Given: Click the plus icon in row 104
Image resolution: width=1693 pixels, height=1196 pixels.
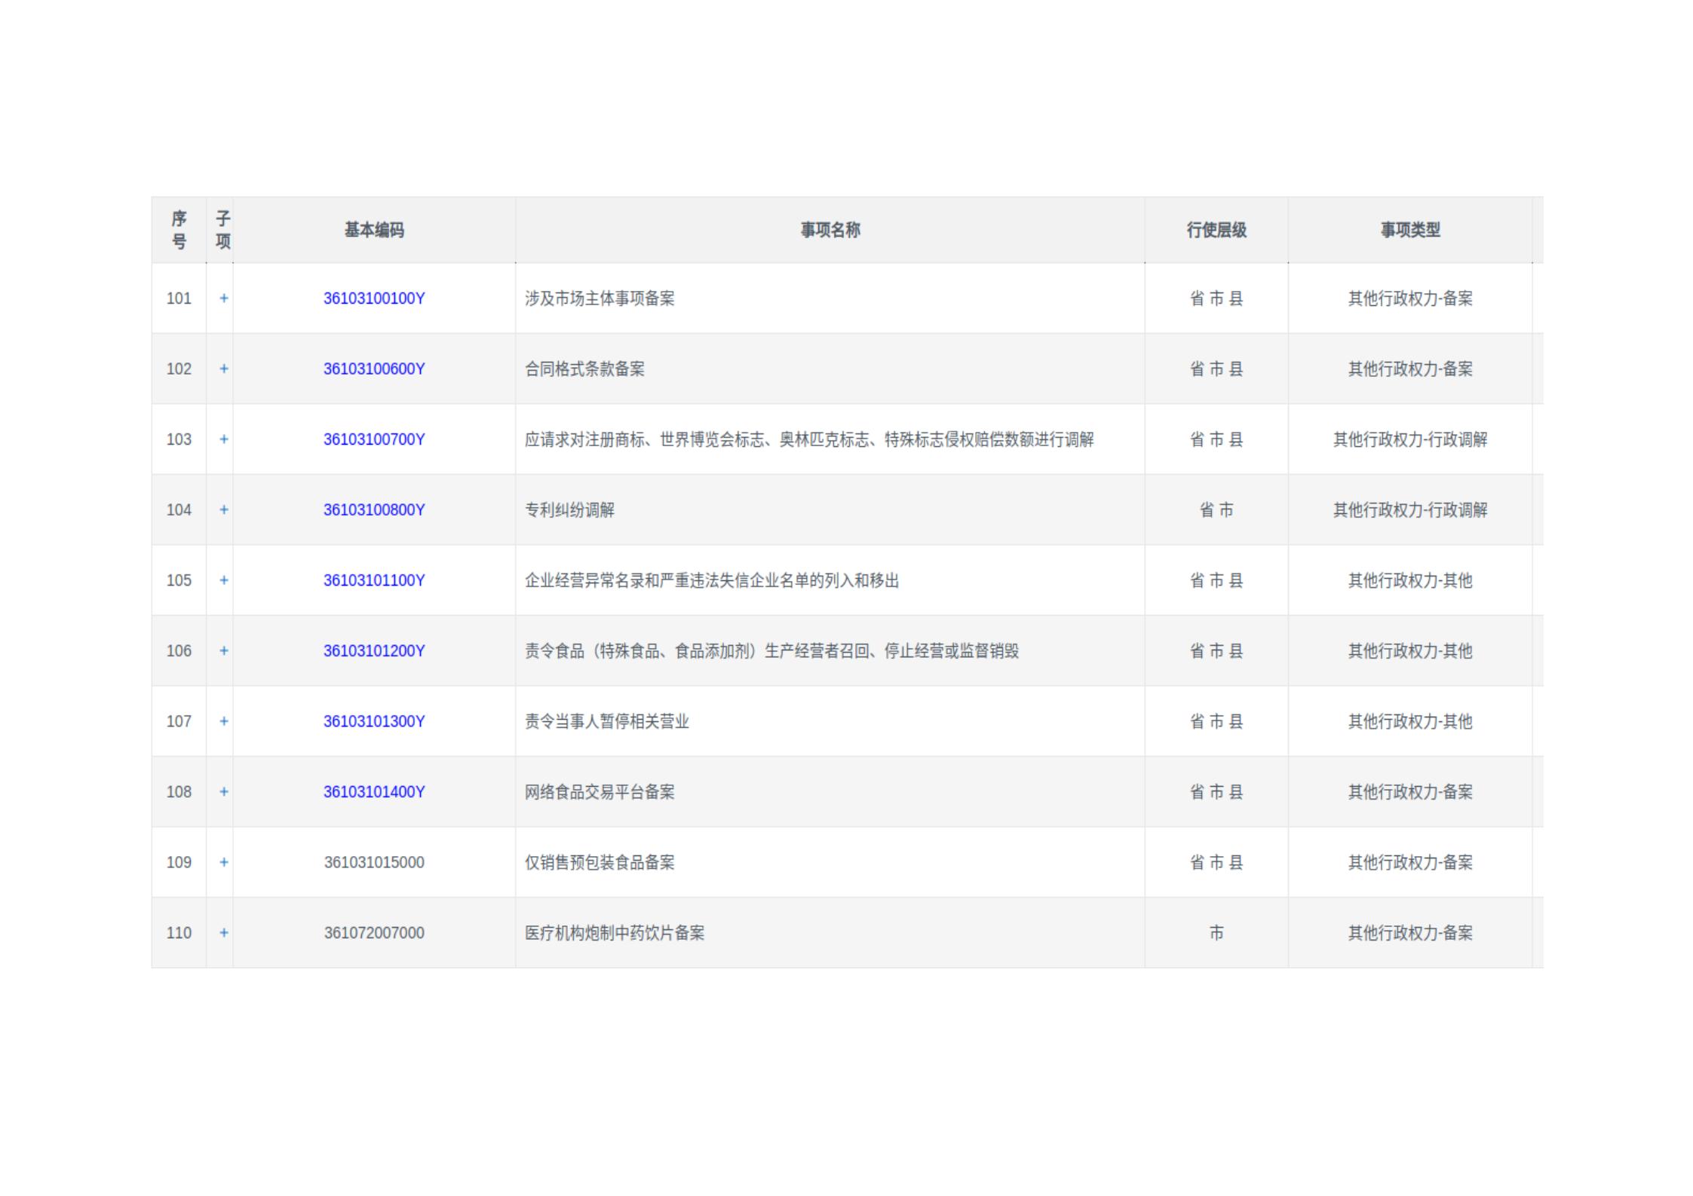Looking at the screenshot, I should 223,509.
